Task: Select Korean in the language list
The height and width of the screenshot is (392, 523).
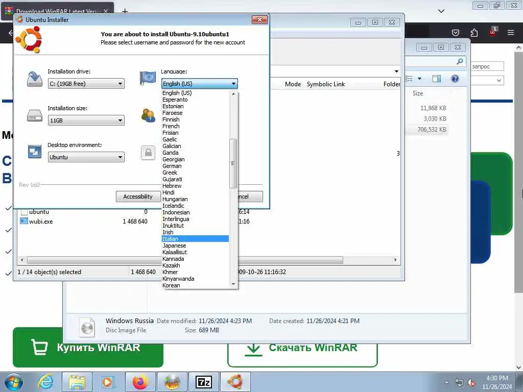Action: tap(171, 285)
